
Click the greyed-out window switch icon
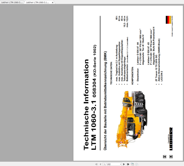[x=137, y=164]
